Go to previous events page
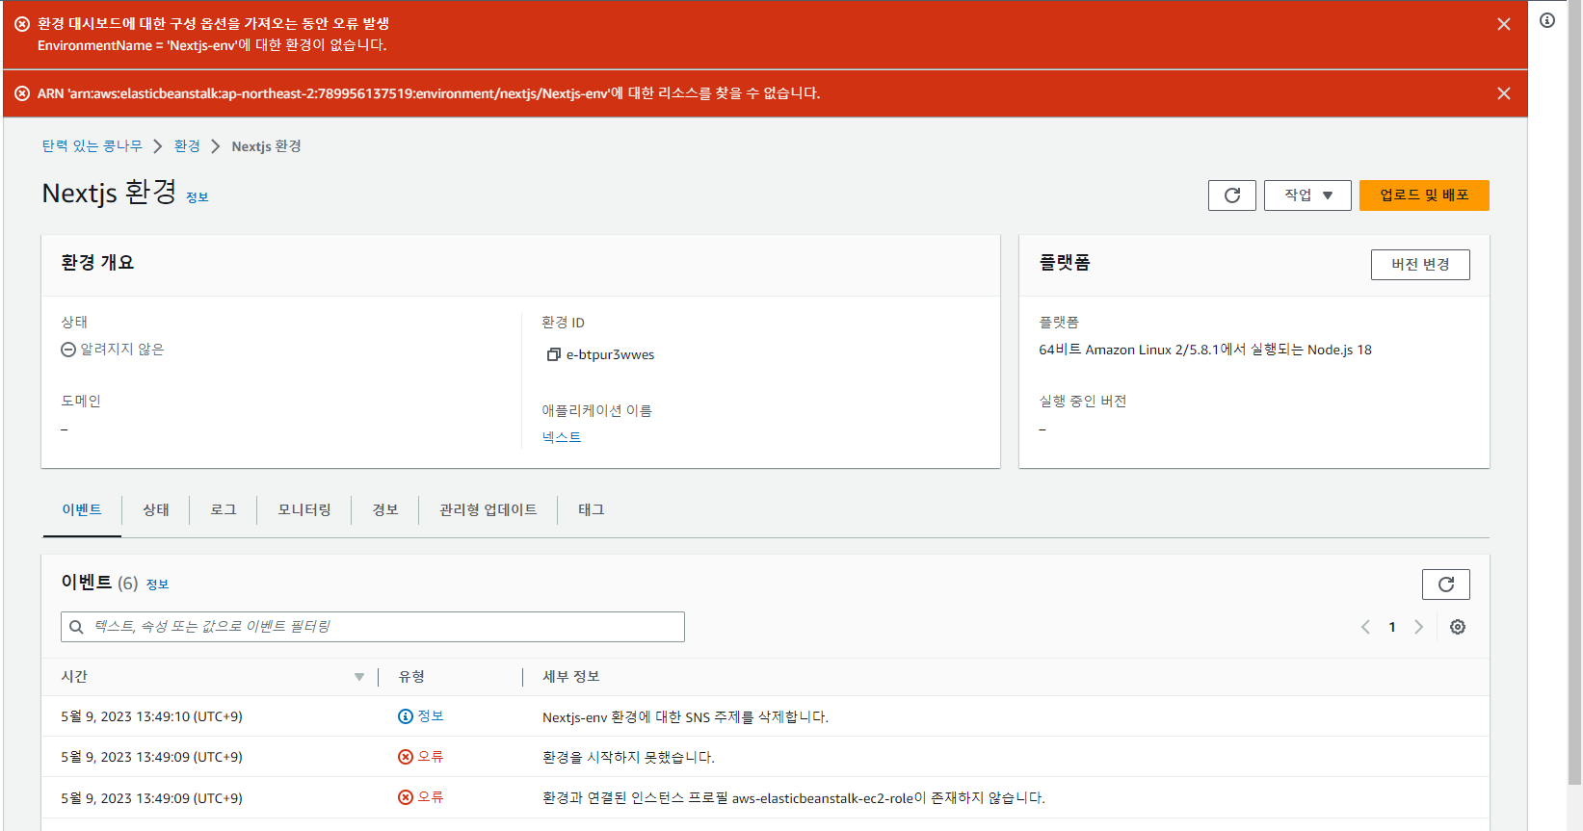1583x831 pixels. pos(1365,627)
